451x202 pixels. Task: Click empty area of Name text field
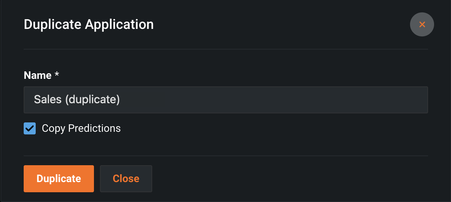pos(282,100)
